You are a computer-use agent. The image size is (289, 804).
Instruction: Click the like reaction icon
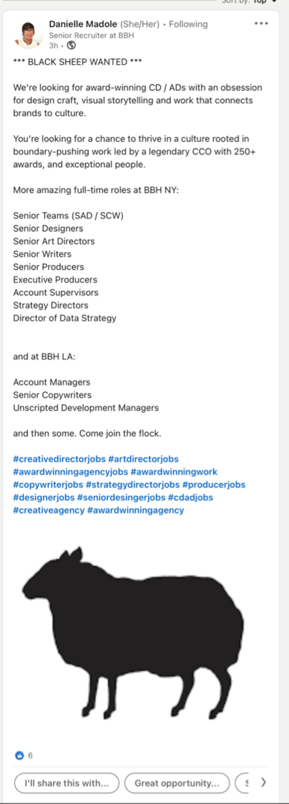tap(19, 755)
